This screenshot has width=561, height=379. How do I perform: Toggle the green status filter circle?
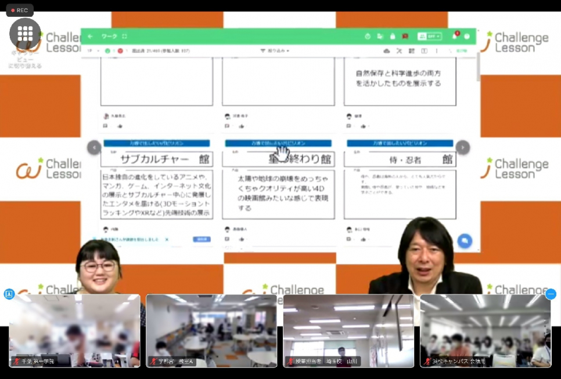(x=107, y=51)
